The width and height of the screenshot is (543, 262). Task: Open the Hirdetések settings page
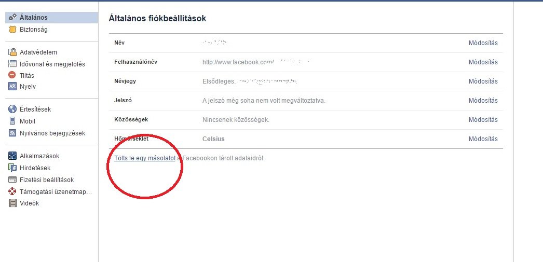tap(35, 168)
